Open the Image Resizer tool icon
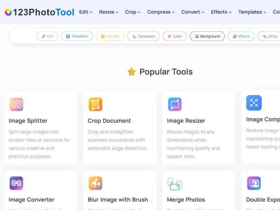 tap(175, 104)
